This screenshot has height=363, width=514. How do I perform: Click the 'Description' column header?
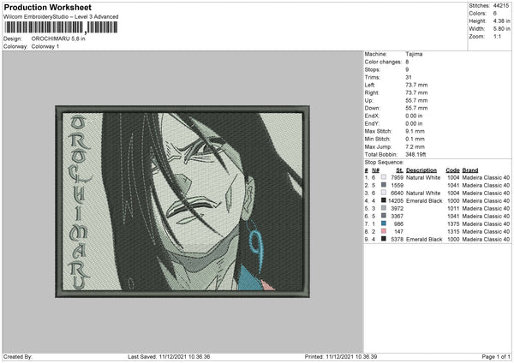point(421,170)
